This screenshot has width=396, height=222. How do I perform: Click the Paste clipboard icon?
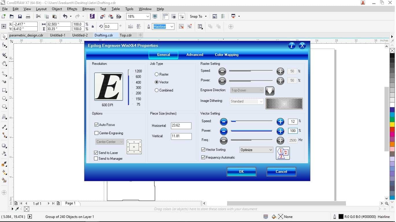54,16
